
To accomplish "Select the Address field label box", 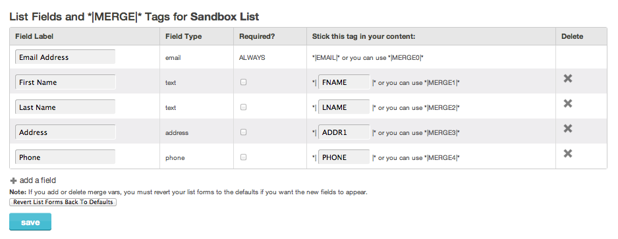I will point(65,132).
